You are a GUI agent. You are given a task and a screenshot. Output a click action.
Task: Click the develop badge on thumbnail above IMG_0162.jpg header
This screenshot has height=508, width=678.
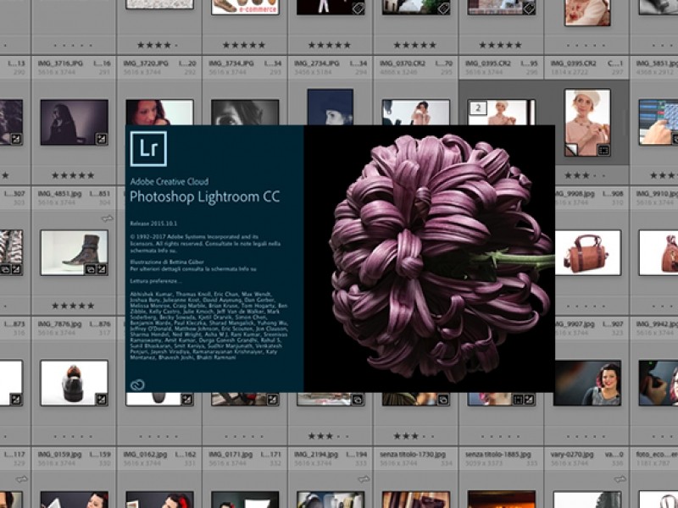click(186, 400)
